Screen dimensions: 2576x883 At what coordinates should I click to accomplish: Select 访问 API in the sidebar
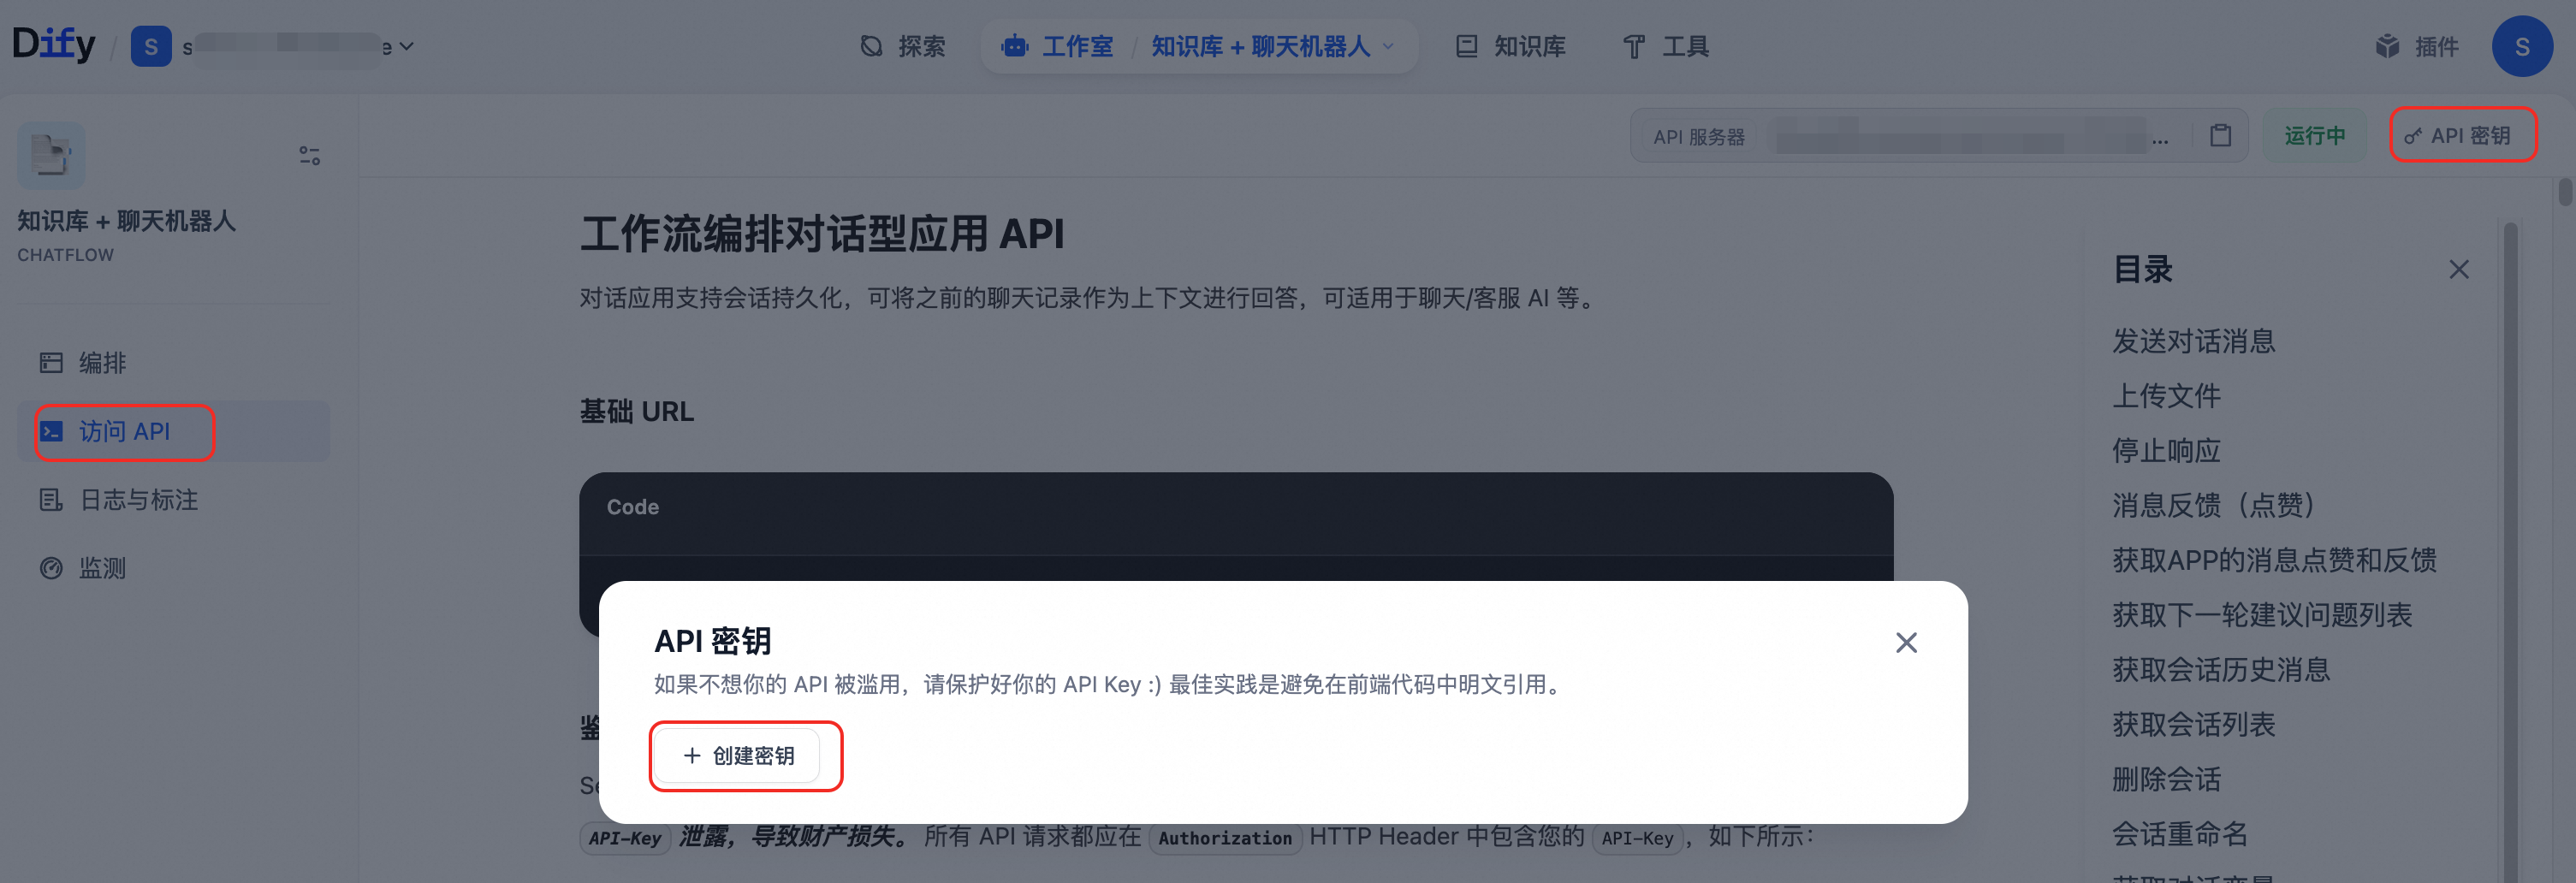[173, 431]
